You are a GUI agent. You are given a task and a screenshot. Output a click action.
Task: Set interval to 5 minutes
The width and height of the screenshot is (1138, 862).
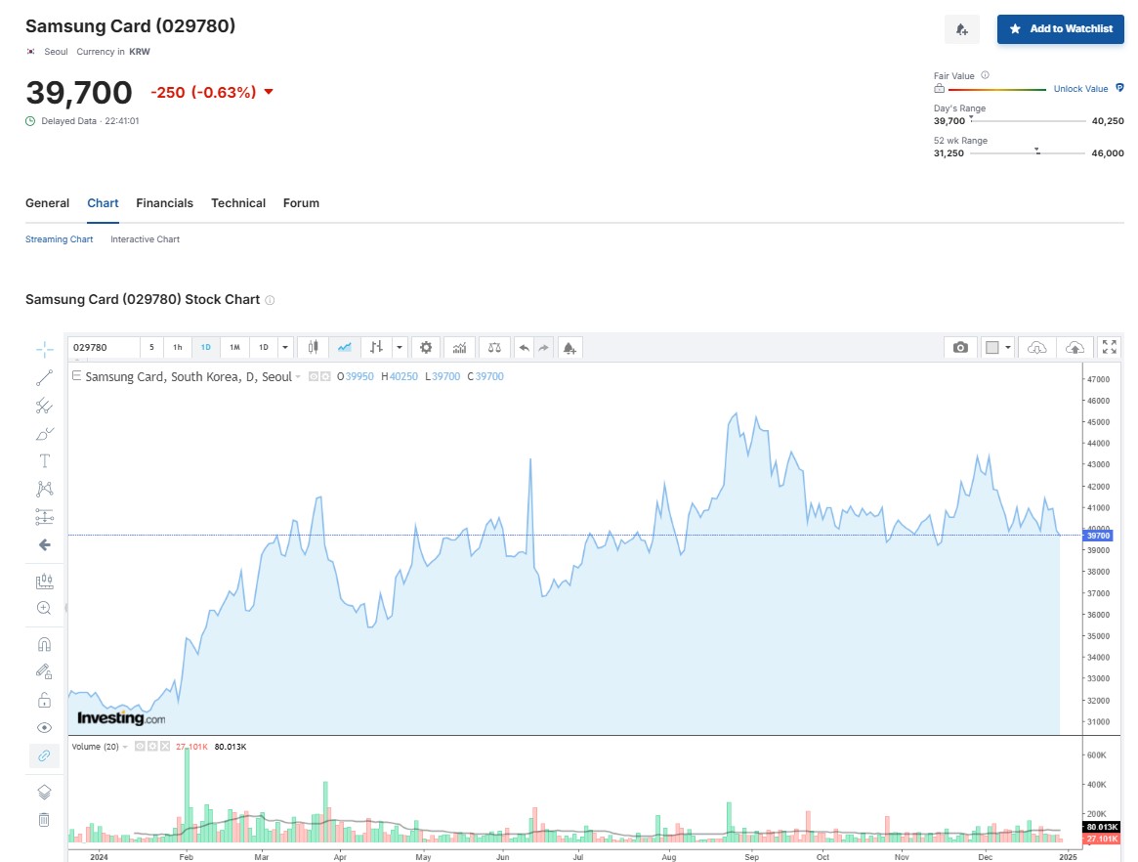(x=151, y=347)
